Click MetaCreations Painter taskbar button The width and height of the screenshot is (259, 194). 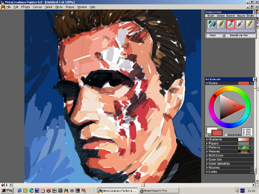pyautogui.click(x=117, y=191)
